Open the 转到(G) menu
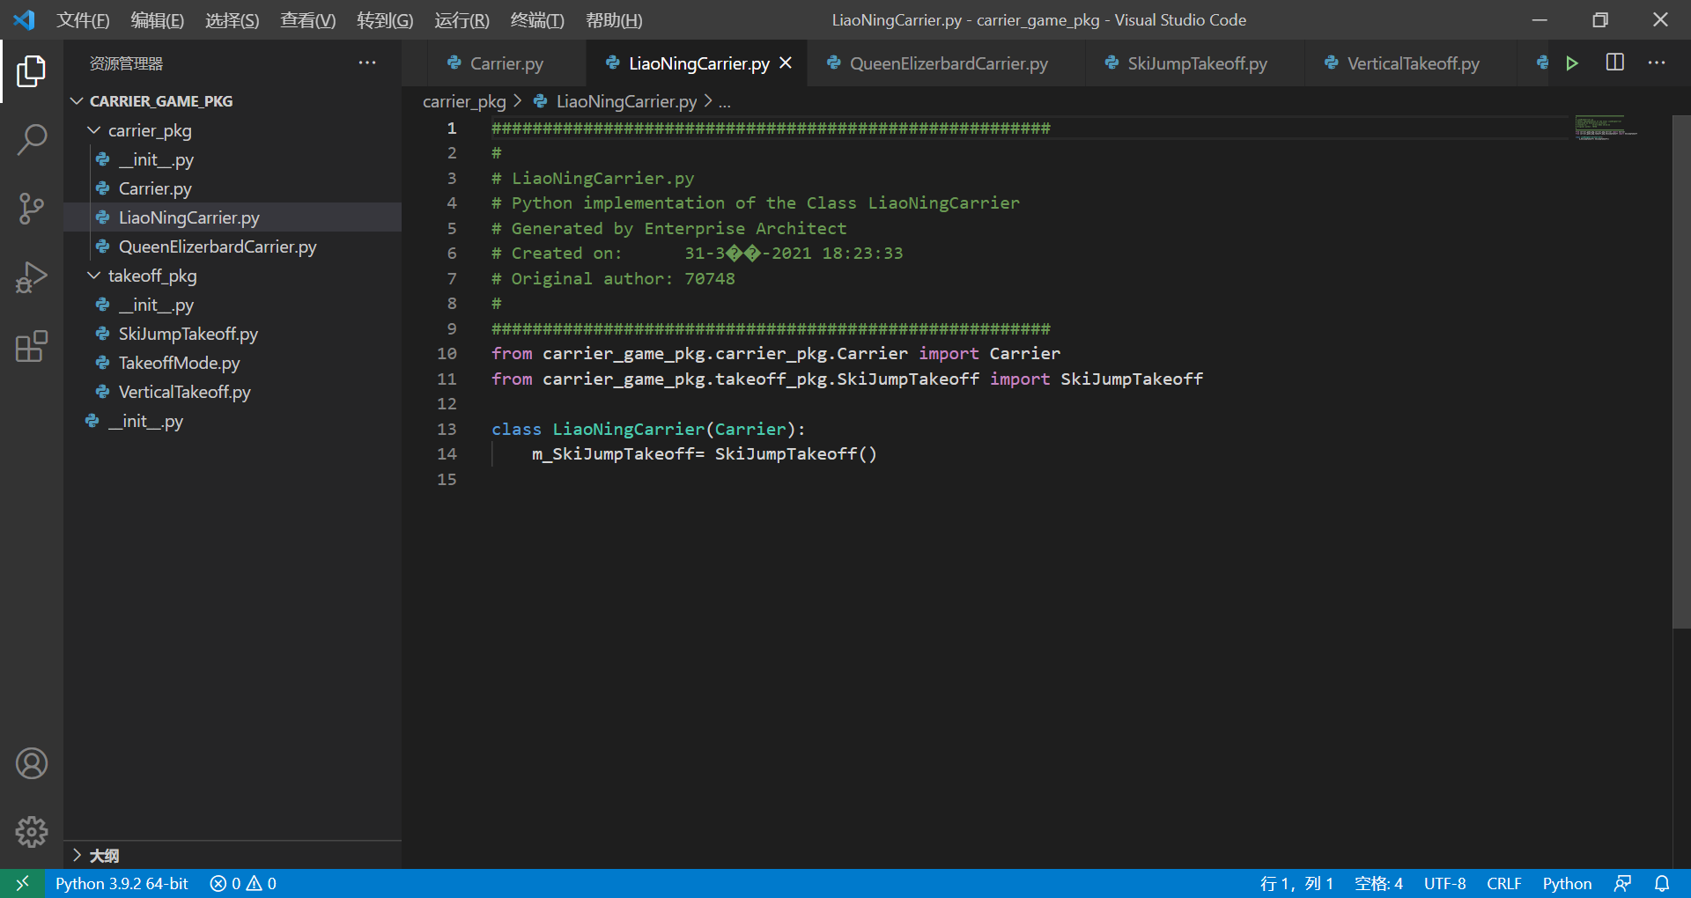The image size is (1691, 898). coord(385,20)
